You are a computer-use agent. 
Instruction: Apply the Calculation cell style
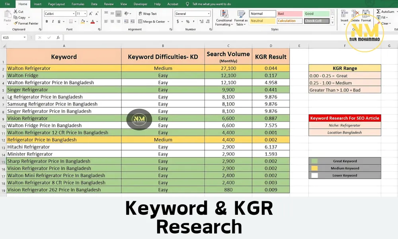[x=290, y=21]
